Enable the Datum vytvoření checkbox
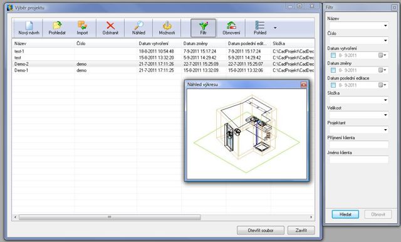The image size is (401, 242). [333, 55]
